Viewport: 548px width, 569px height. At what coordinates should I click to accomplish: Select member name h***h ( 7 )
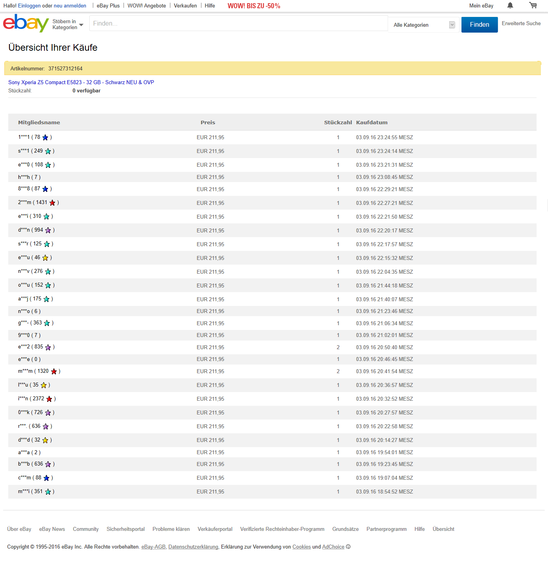pyautogui.click(x=29, y=177)
